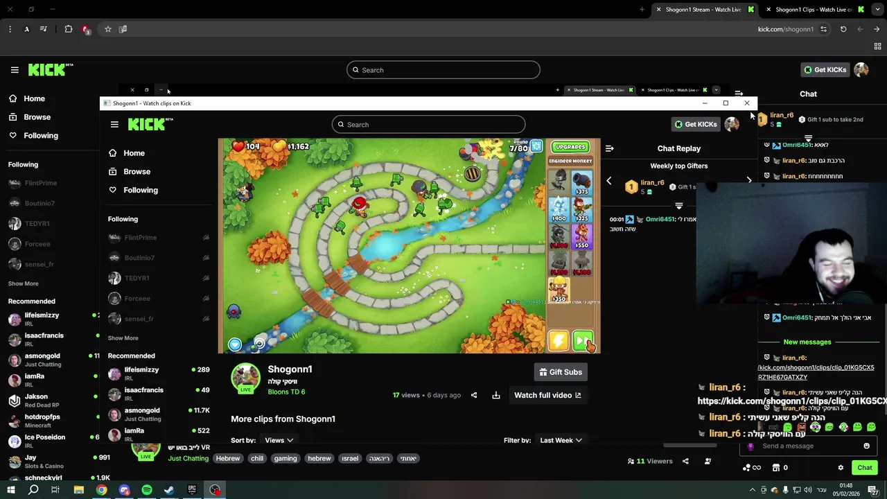Open Bloons TD 6 category link
887x499 pixels.
pos(286,392)
